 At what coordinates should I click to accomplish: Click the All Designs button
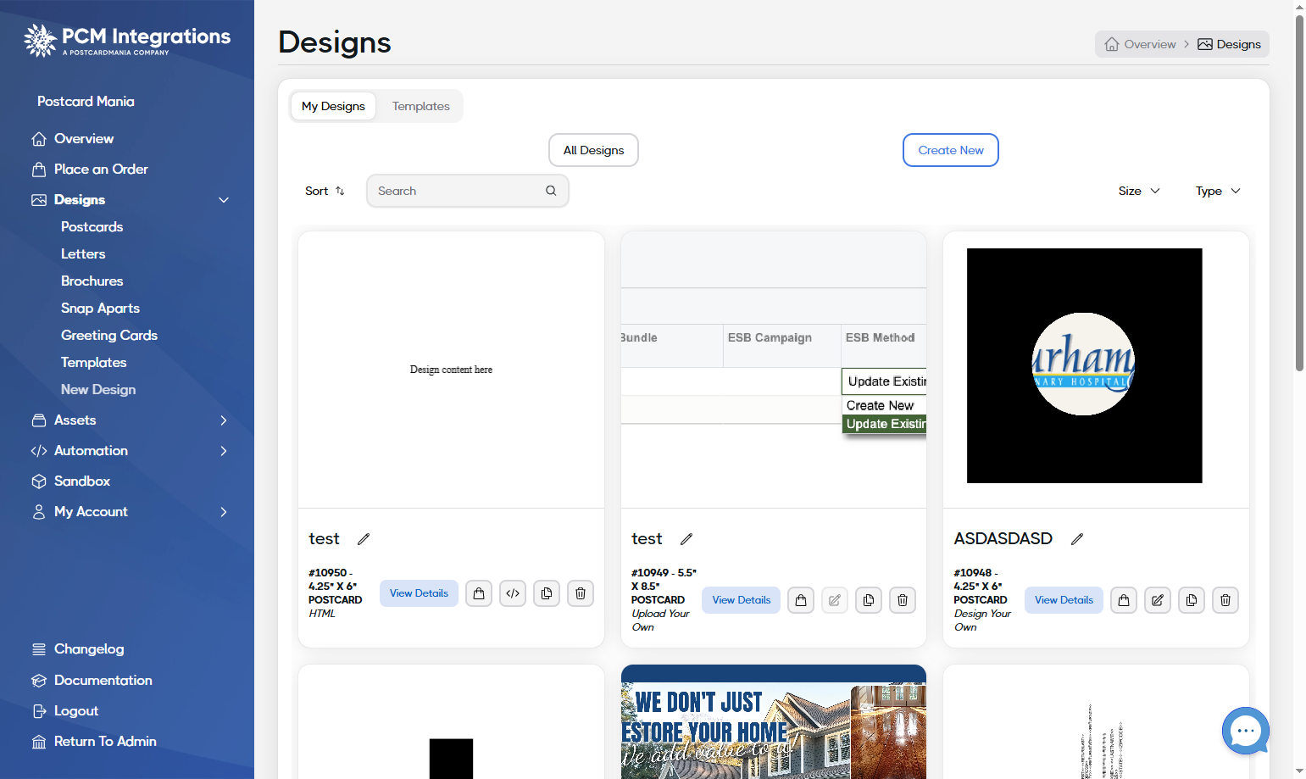coord(593,150)
